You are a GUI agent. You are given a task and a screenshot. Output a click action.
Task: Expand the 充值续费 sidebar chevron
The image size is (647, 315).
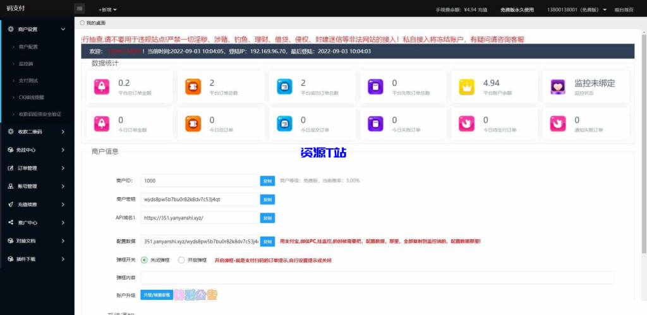click(x=63, y=205)
